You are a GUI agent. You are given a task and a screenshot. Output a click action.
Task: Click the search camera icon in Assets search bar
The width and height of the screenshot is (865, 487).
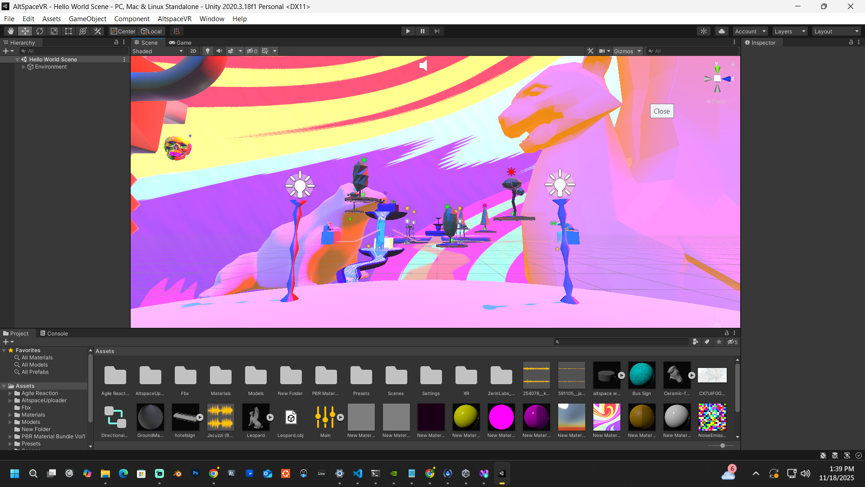pos(695,342)
